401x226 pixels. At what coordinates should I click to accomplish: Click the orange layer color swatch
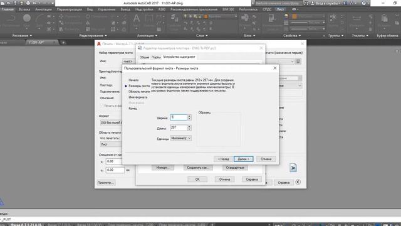click(206, 17)
